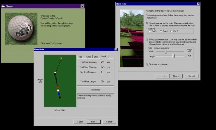Switch to the White tees tab
216x130 pixels.
pyautogui.click(x=88, y=57)
